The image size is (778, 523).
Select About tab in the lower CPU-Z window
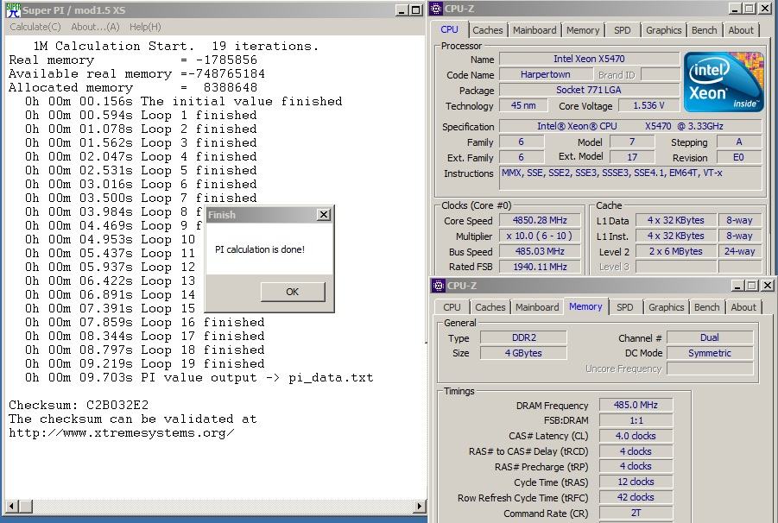pos(743,307)
